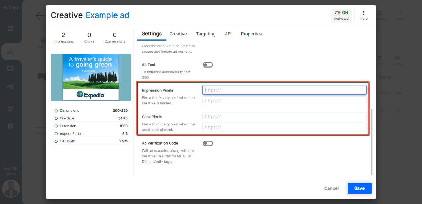Image resolution: width=422 pixels, height=204 pixels.
Task: Click the Example ad title link
Action: [x=107, y=15]
